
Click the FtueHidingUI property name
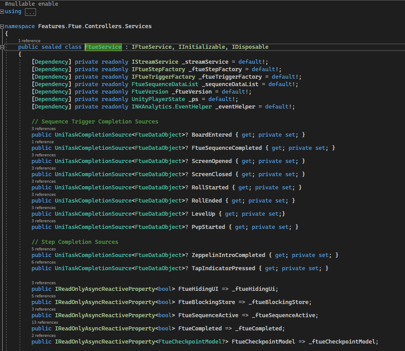point(199,289)
